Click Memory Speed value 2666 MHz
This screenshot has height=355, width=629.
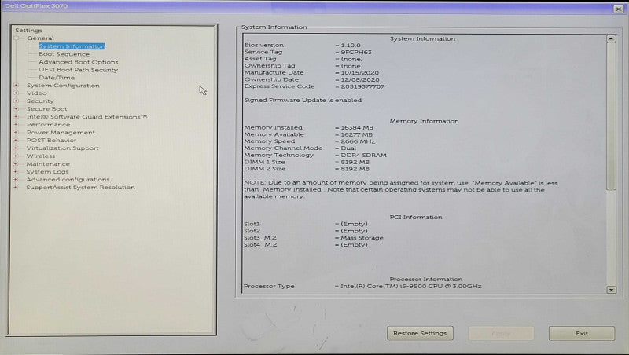coord(358,141)
